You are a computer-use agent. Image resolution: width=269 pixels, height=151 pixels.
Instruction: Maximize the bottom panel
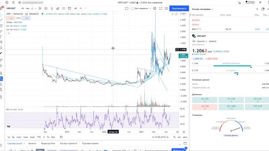click(x=185, y=143)
